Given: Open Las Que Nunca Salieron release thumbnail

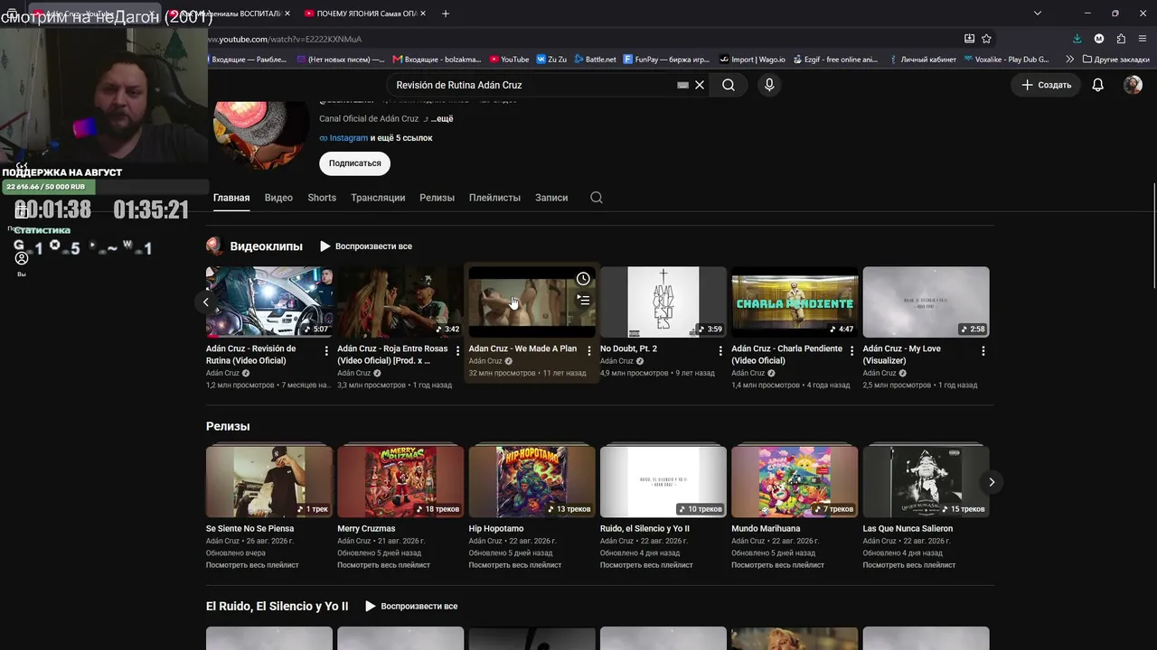Looking at the screenshot, I should click(926, 481).
